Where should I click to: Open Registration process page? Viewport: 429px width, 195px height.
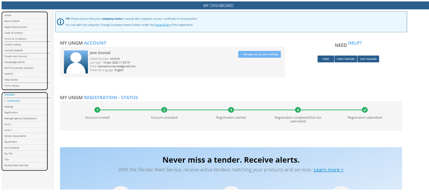pos(16,27)
